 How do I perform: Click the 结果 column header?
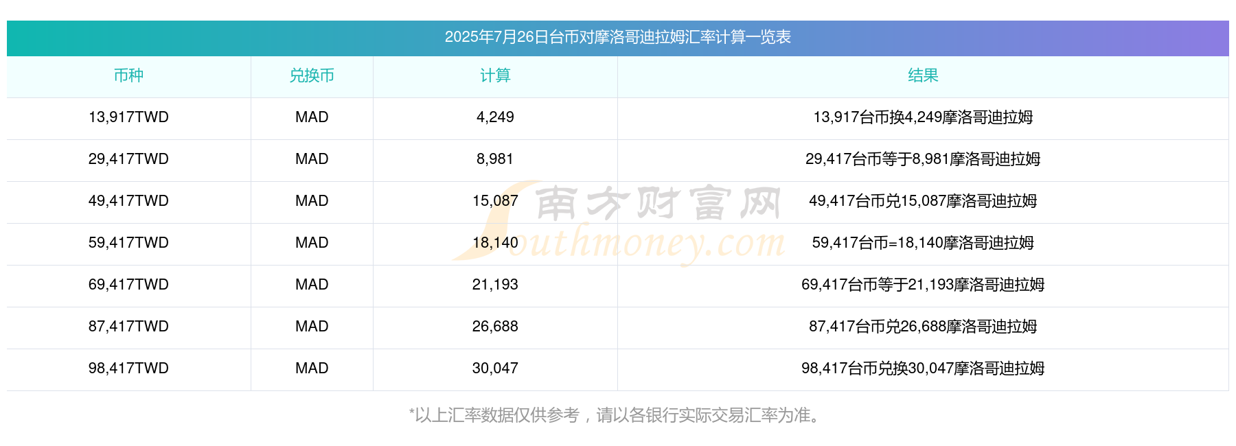click(x=923, y=75)
